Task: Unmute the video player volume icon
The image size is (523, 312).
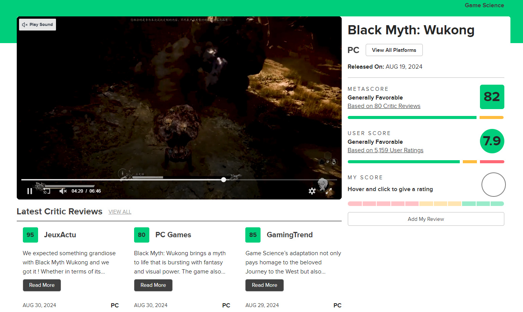Action: click(63, 191)
